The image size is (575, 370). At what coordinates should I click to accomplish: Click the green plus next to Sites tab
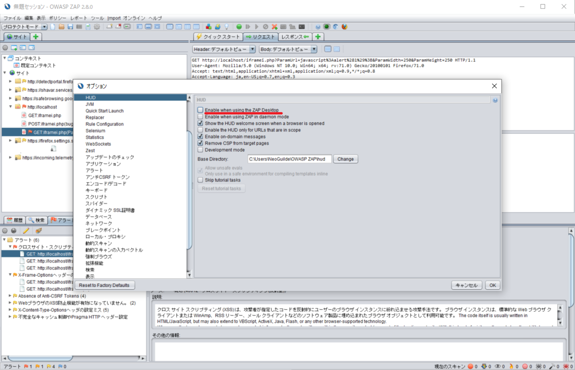(x=36, y=37)
